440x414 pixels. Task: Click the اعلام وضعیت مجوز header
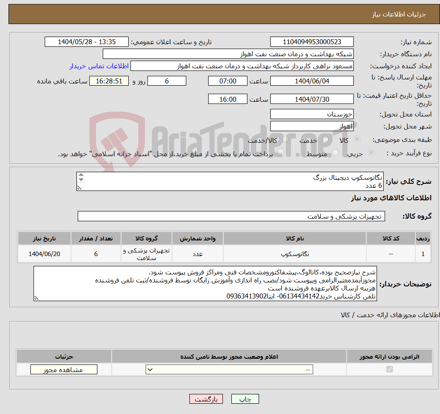pos(229,356)
